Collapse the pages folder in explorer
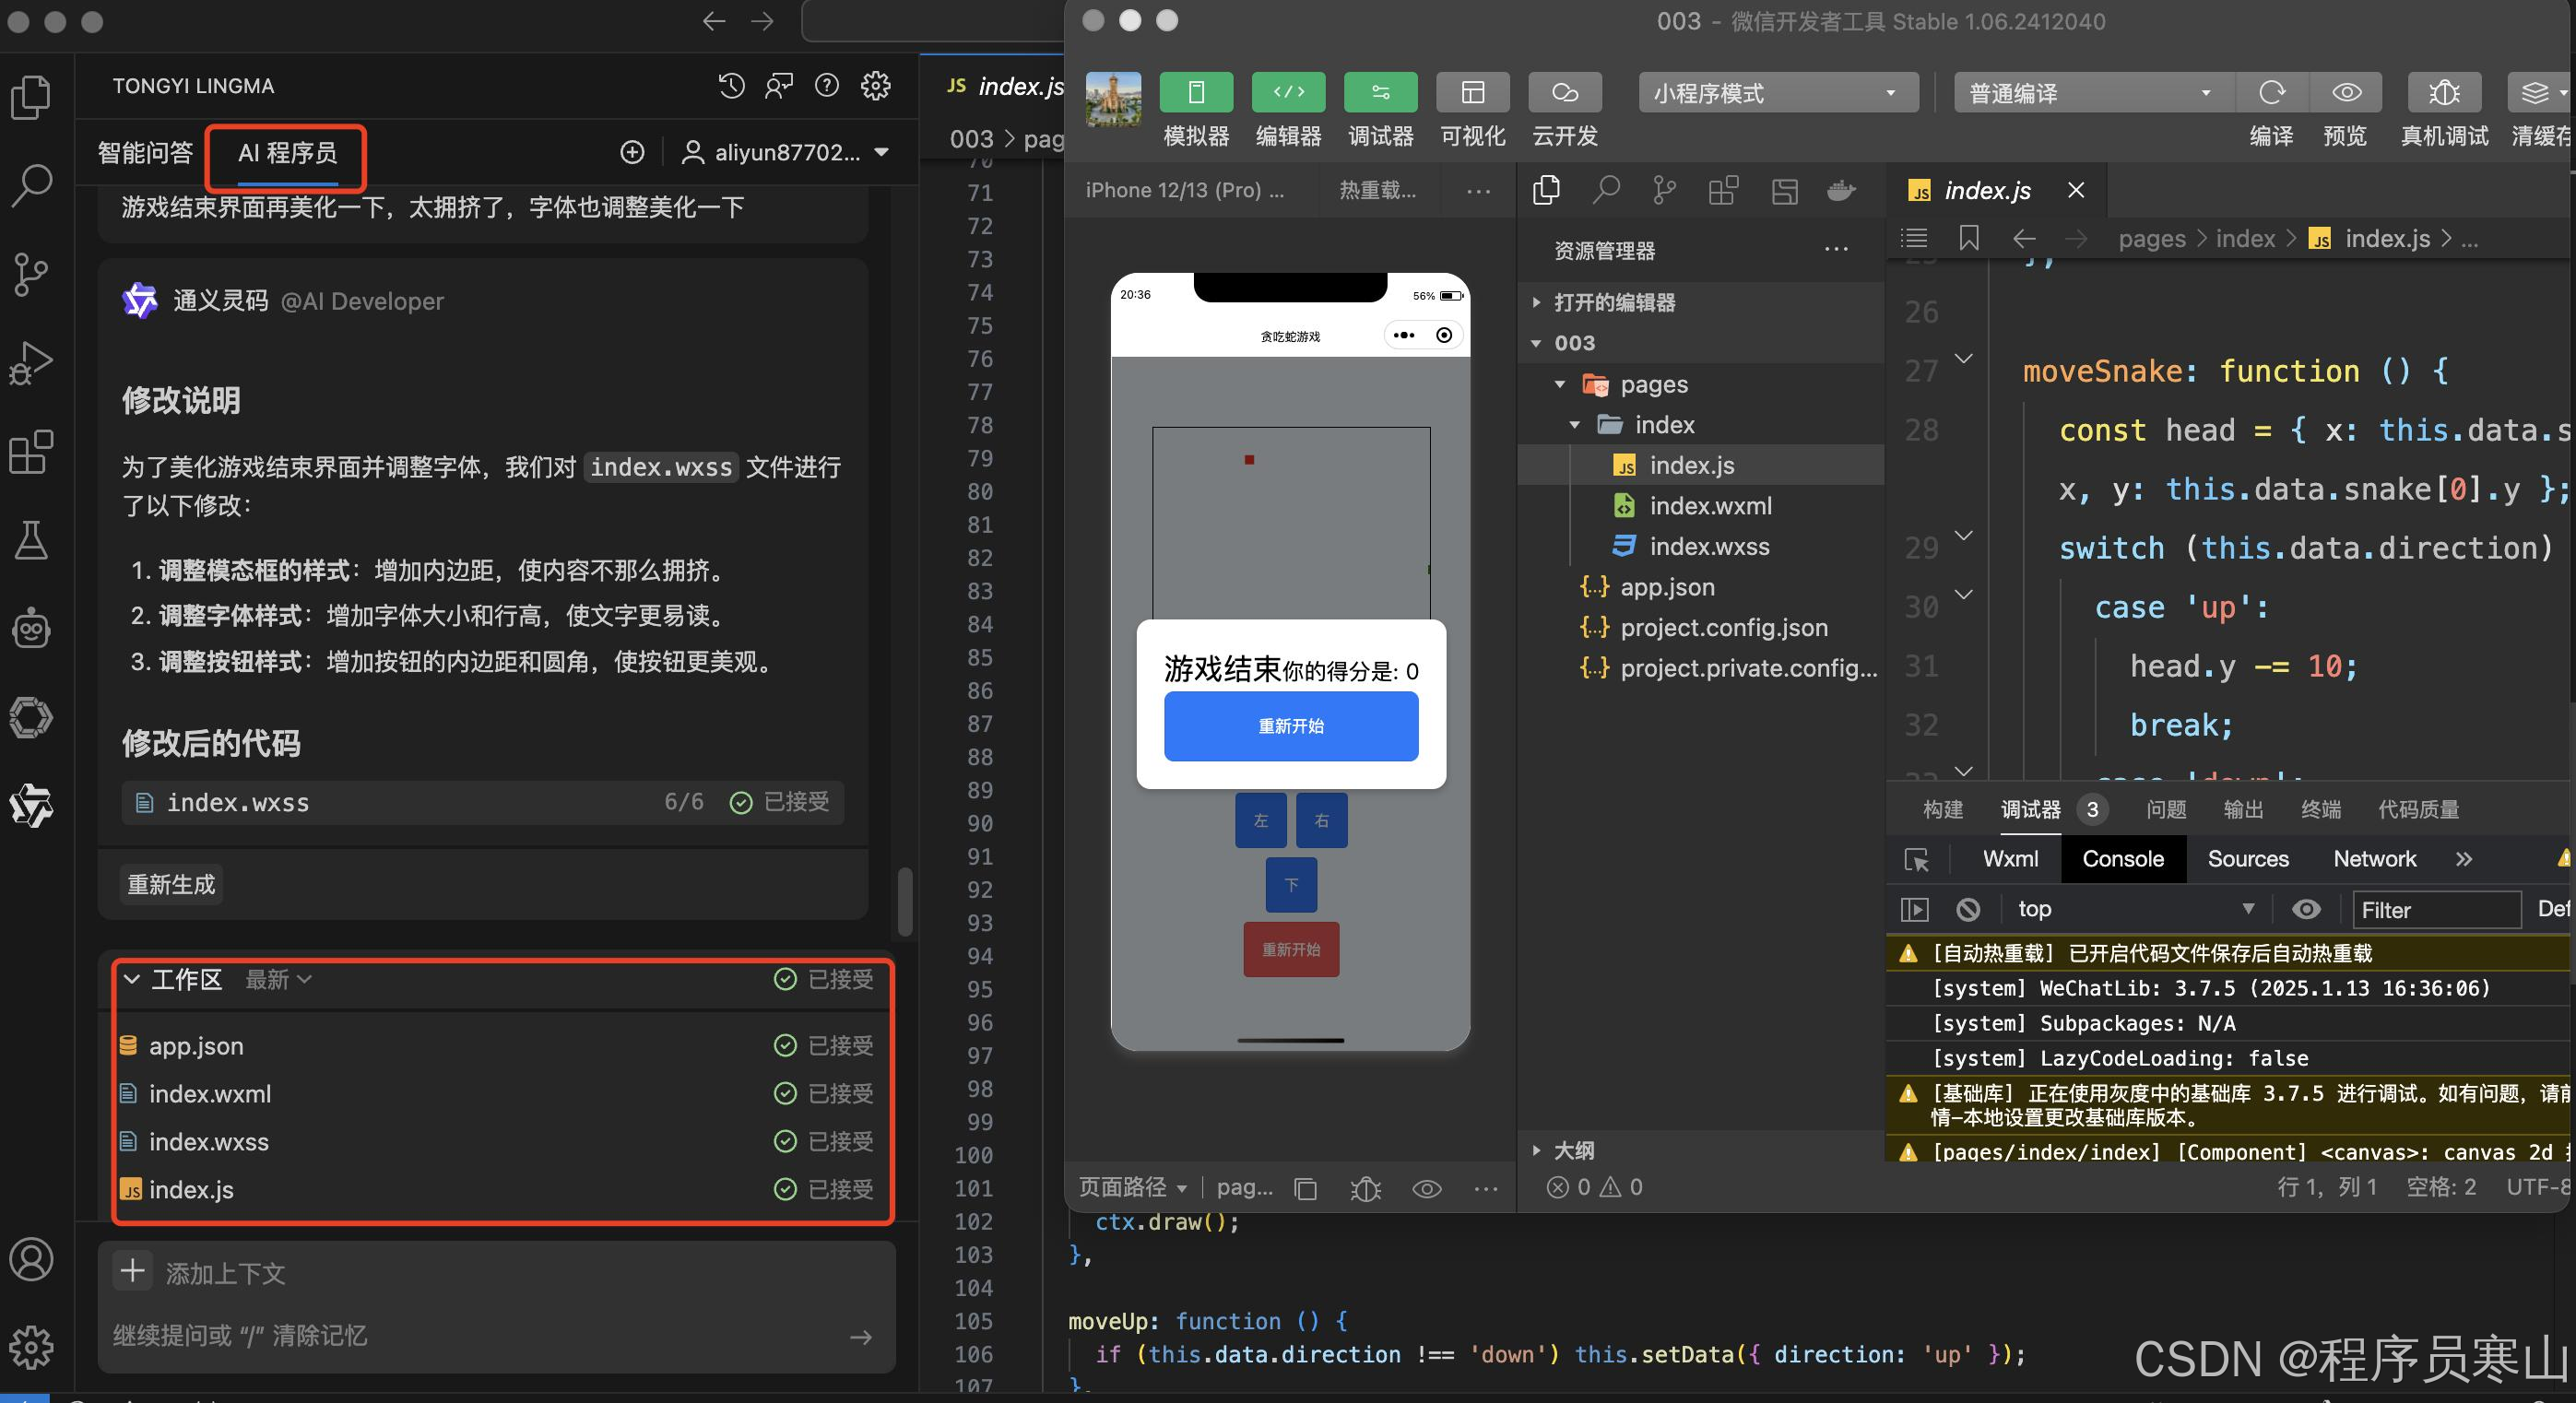The image size is (2576, 1403). (x=1560, y=384)
